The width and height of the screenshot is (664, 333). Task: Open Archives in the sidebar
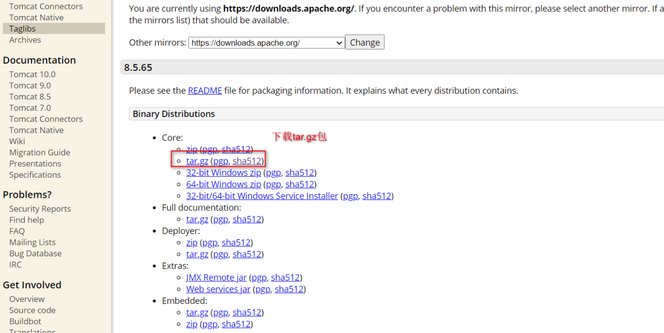tap(25, 40)
